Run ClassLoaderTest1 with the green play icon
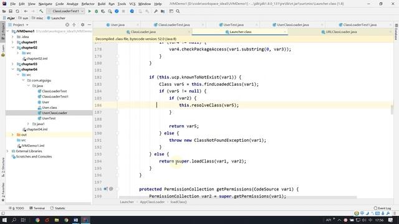Viewport: 399px width, 224px height. click(x=89, y=11)
